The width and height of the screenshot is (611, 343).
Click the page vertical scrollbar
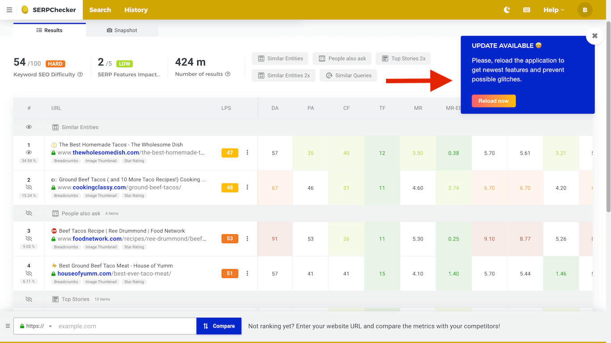click(608, 116)
